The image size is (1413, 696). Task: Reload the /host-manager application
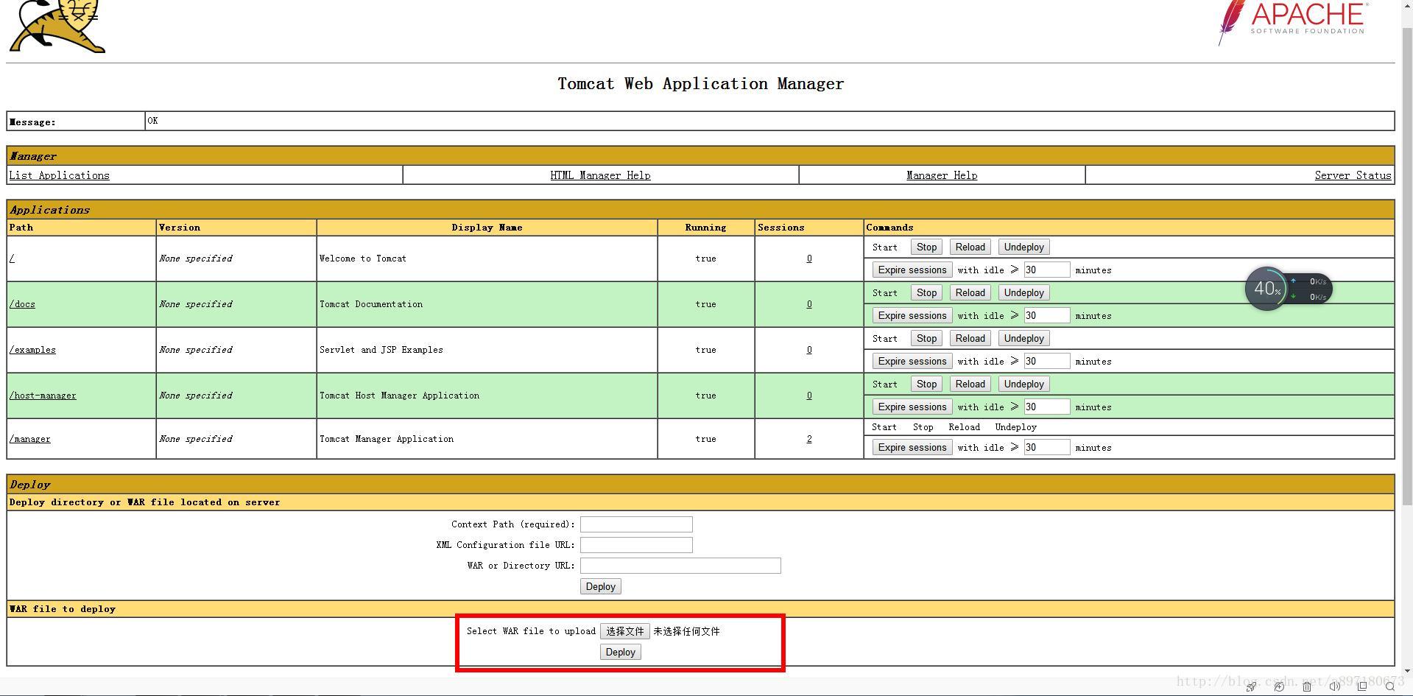(x=970, y=384)
